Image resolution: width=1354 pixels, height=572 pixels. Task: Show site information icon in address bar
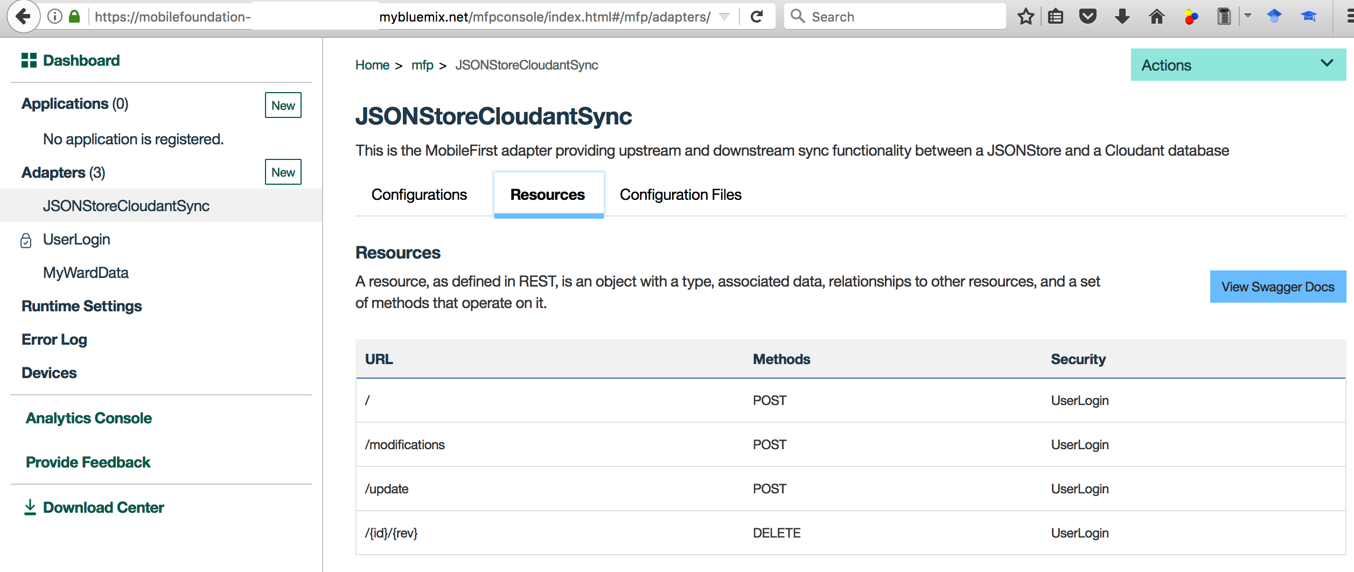(x=54, y=17)
